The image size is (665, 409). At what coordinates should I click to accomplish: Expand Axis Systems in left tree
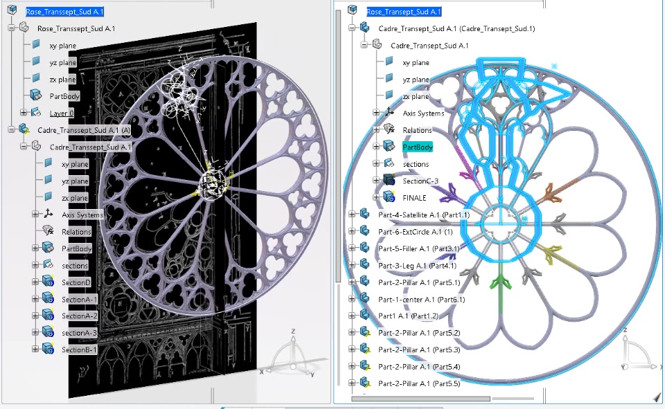(35, 215)
